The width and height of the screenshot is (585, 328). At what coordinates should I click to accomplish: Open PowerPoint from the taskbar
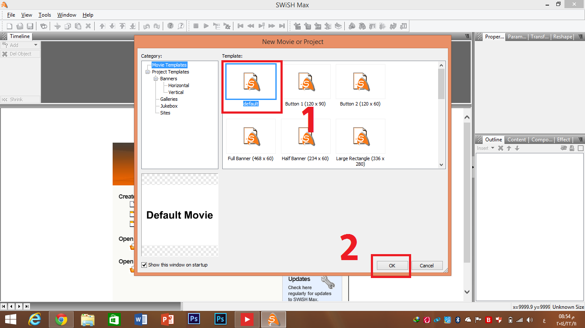167,319
